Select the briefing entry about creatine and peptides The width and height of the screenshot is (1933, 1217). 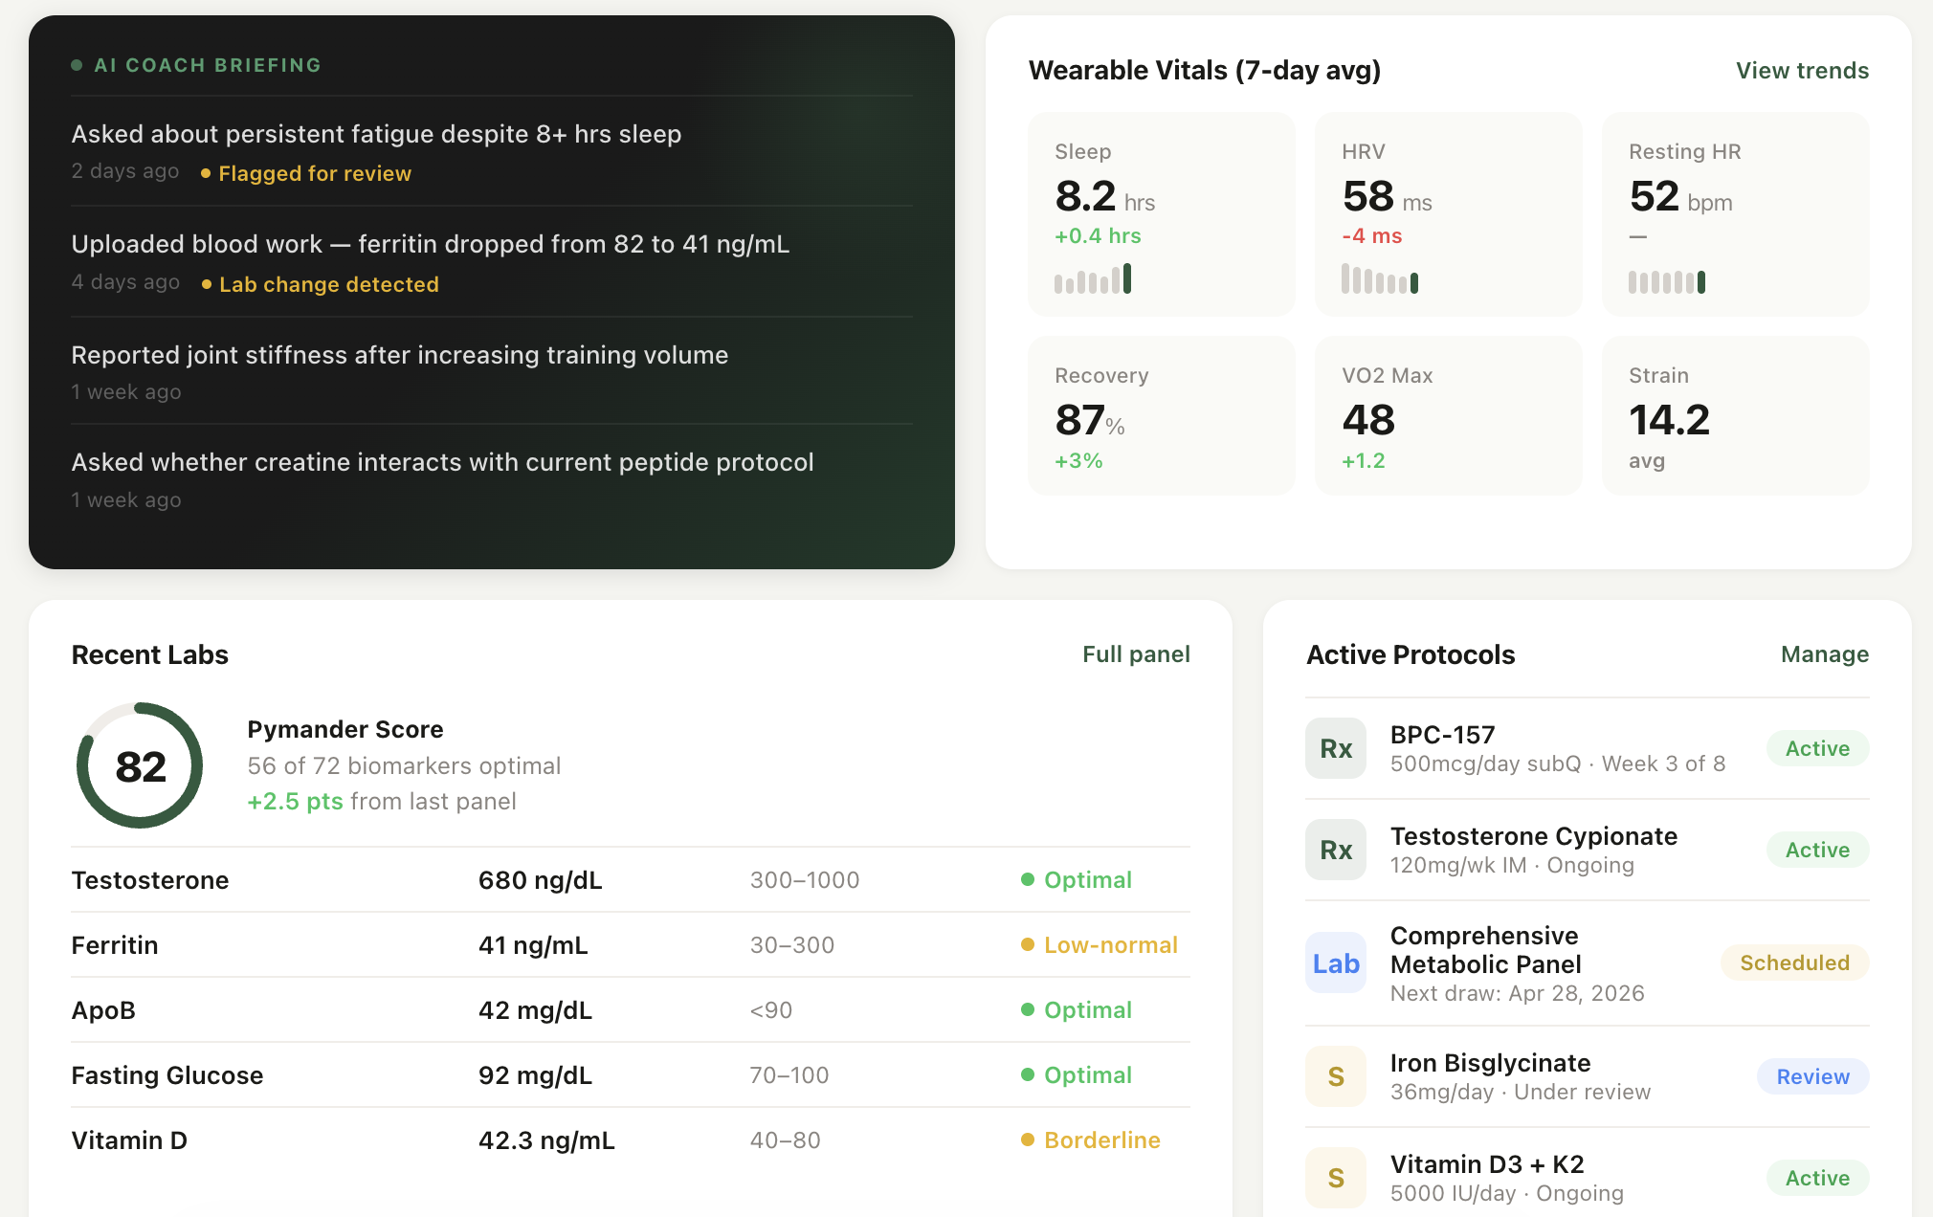[442, 462]
